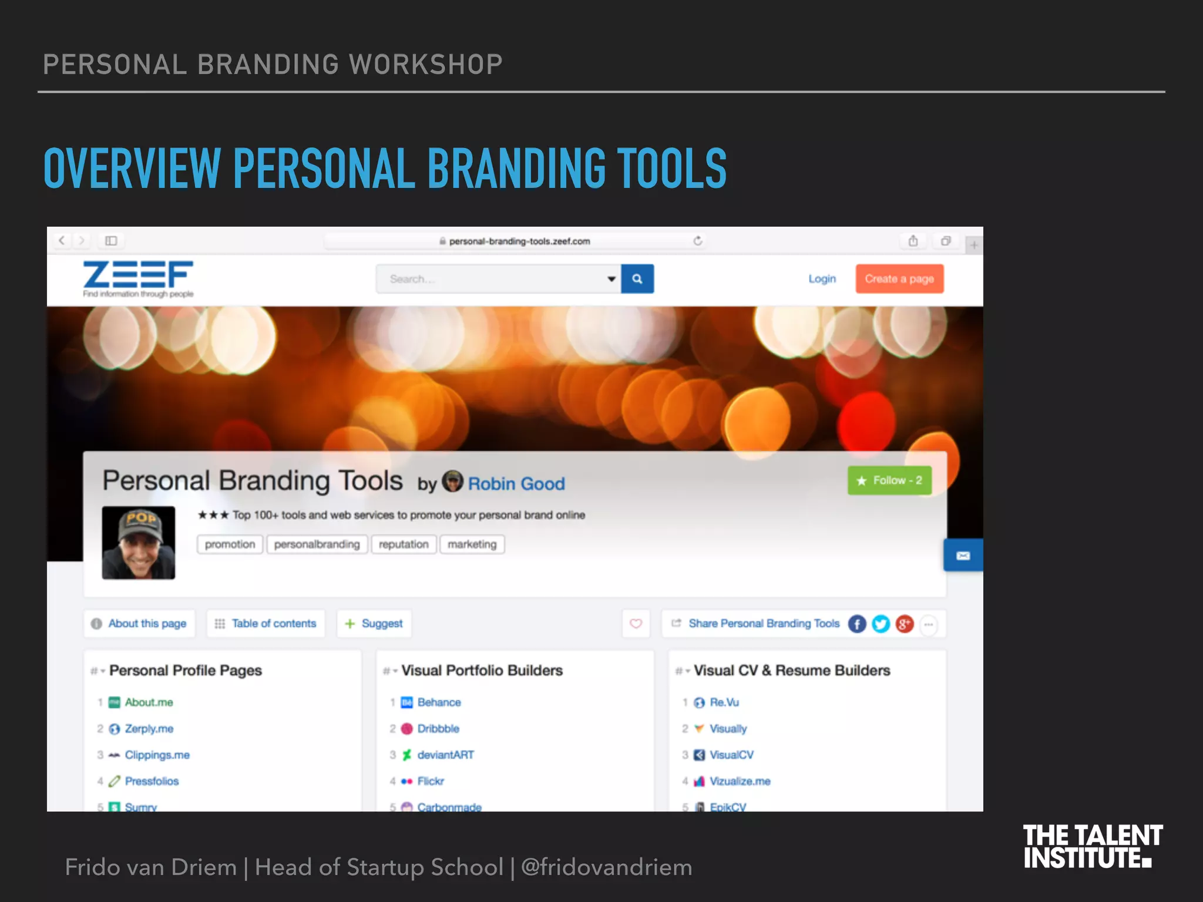This screenshot has width=1203, height=902.
Task: Expand Visual CV & Resume Builders block menu
Action: pos(683,671)
